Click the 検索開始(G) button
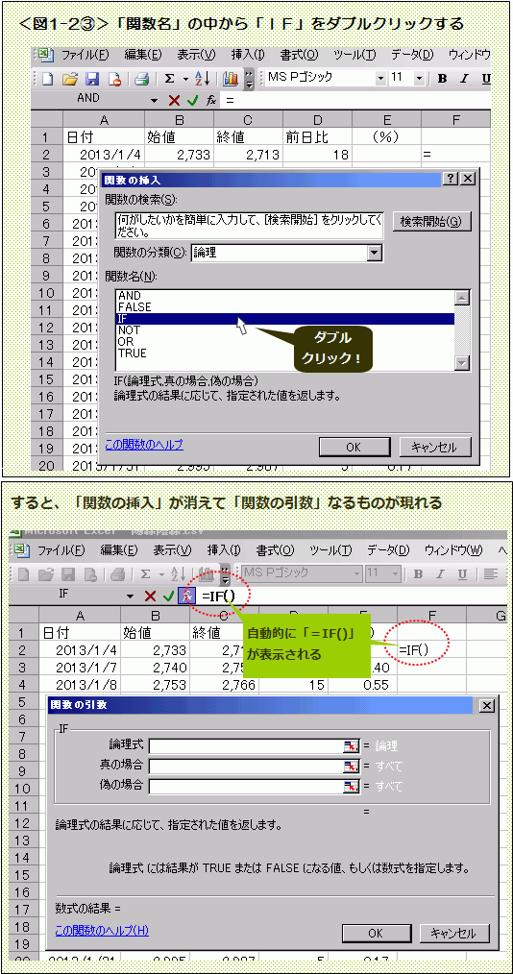 (x=431, y=222)
